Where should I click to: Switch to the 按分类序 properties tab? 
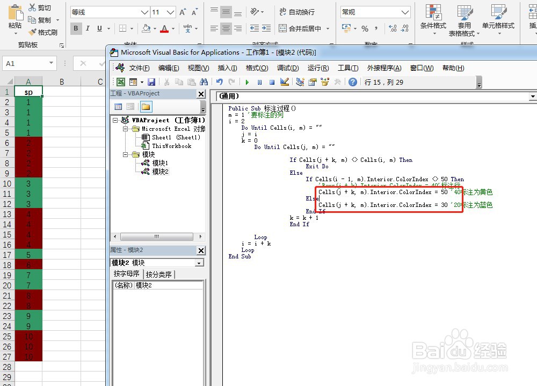158,274
